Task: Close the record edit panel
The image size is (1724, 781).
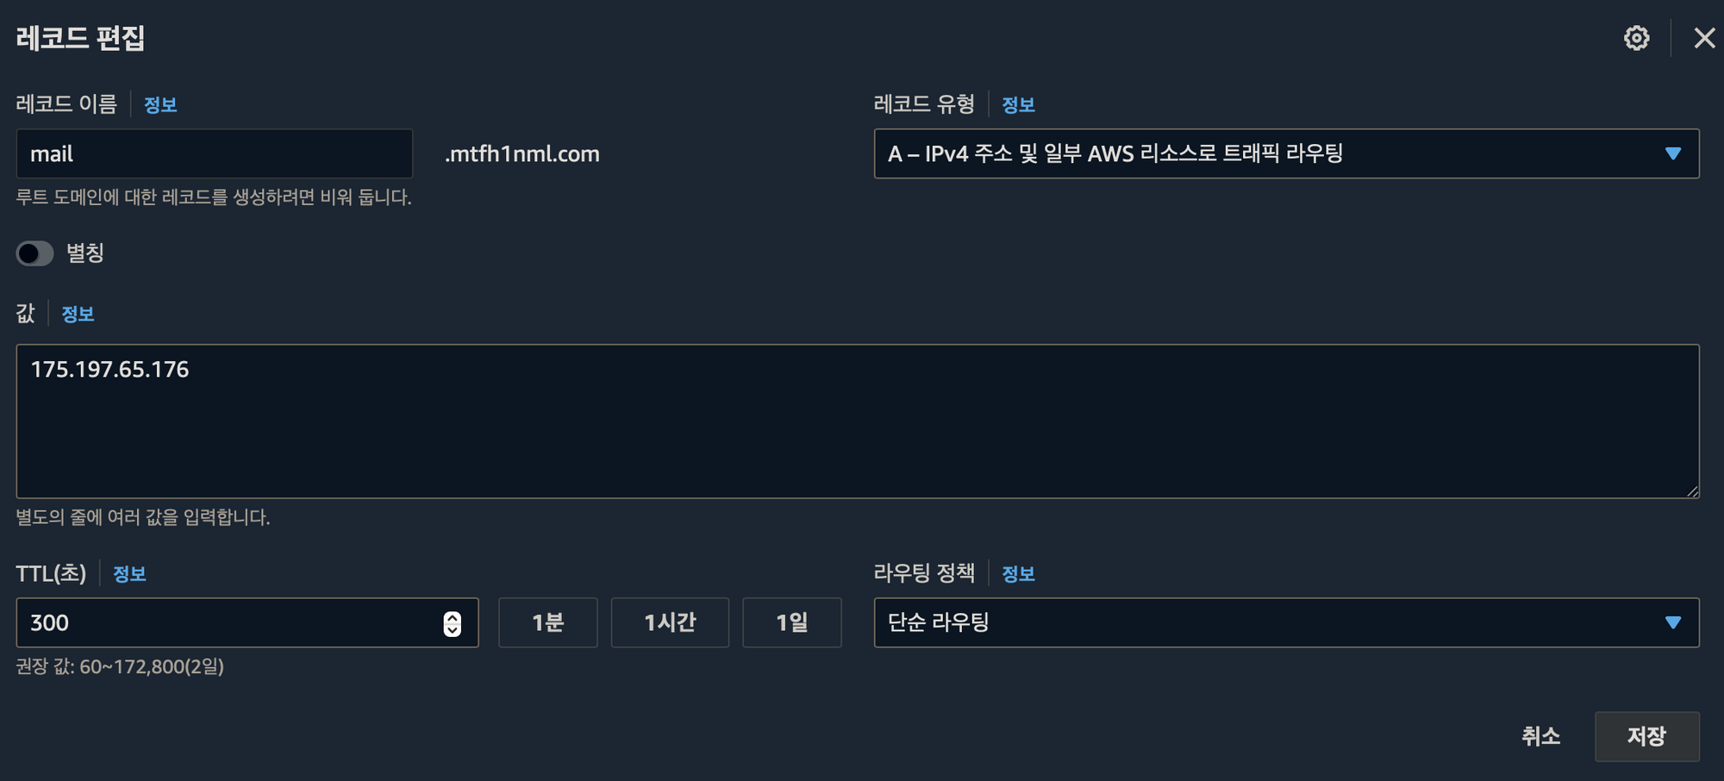Action: [x=1703, y=38]
